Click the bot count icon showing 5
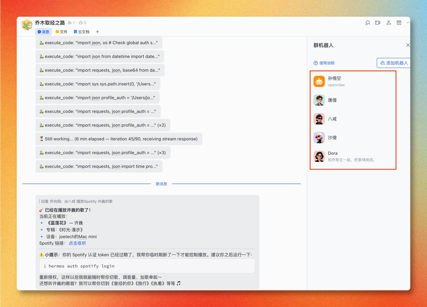 [x=83, y=23]
